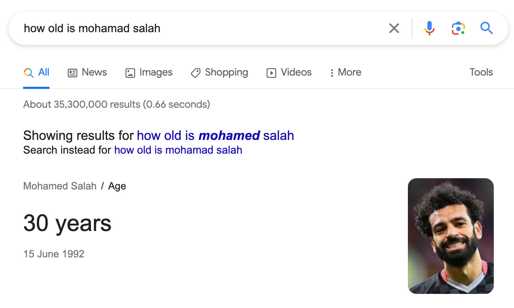Click Mohamed Salah's portrait photo
The image size is (514, 308).
451,236
